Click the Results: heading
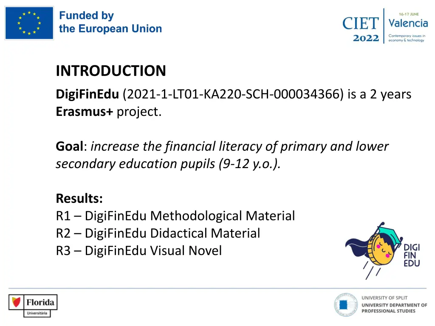This screenshot has height=326, width=435. coord(79,198)
